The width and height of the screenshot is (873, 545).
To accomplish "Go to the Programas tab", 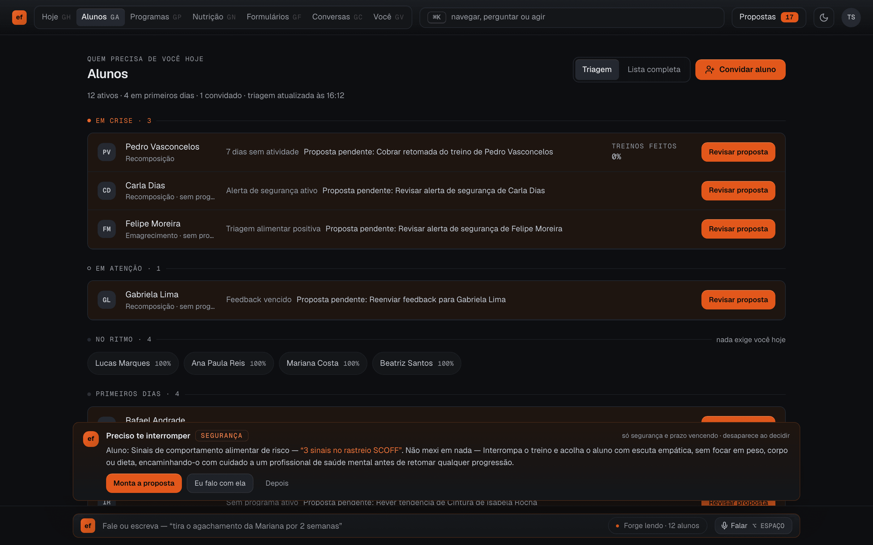I will point(156,17).
